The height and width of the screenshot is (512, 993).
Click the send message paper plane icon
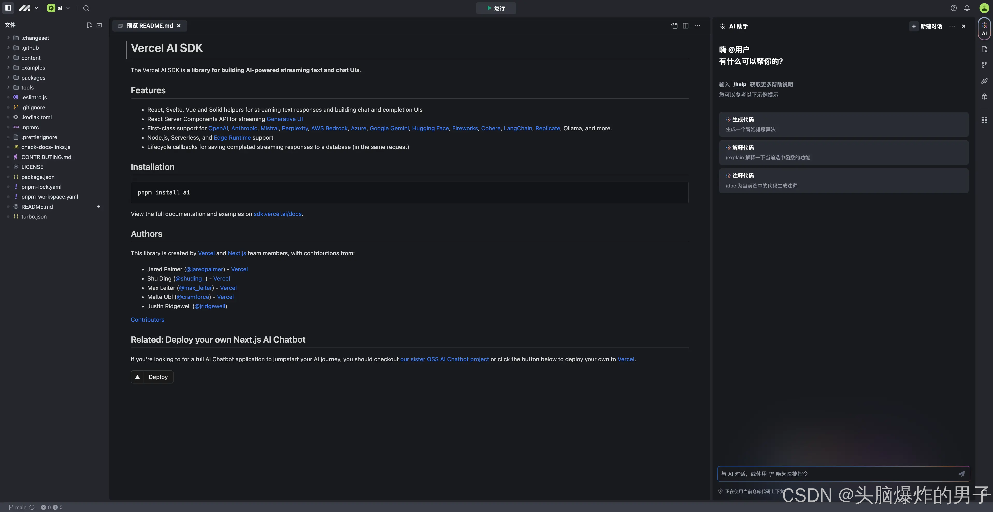click(x=961, y=474)
